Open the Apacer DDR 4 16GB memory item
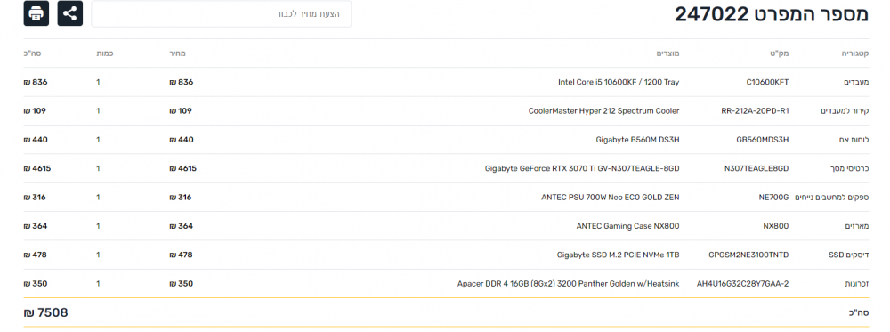 coord(568,284)
